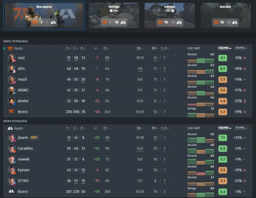Click CacaNito's player avatar
This screenshot has height=198, width=256.
tap(12, 148)
